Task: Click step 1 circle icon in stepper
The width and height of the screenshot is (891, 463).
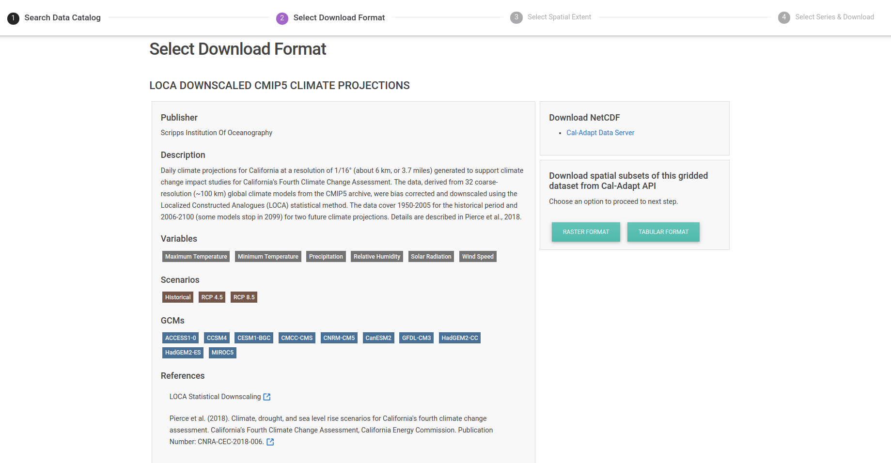Action: 13,18
